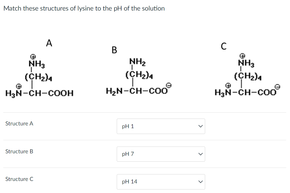
Task: Click the question text about matching lysine structures
Action: (84, 8)
